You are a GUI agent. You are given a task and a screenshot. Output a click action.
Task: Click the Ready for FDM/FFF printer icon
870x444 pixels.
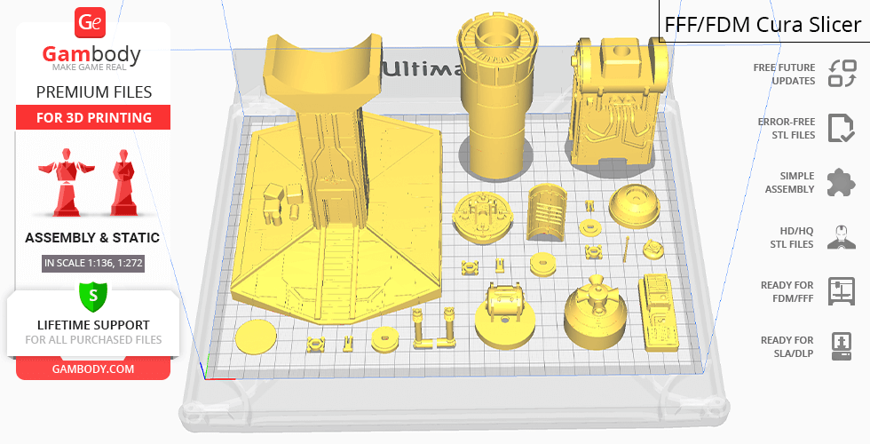(x=840, y=291)
